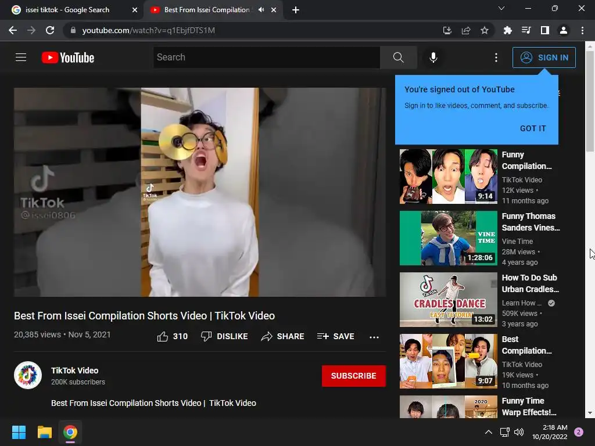Image resolution: width=595 pixels, height=446 pixels.
Task: Open media controls icon in Chrome toolbar
Action: [x=526, y=30]
